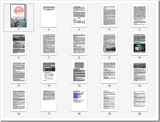Click page number label 10

tap(139, 58)
